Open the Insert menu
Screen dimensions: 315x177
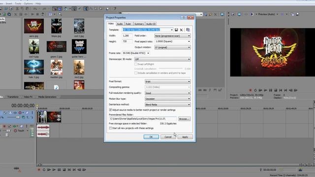point(9,3)
